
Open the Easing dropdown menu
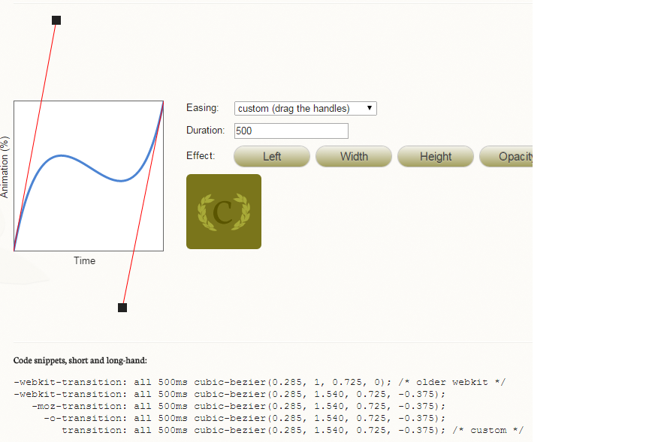(x=305, y=108)
